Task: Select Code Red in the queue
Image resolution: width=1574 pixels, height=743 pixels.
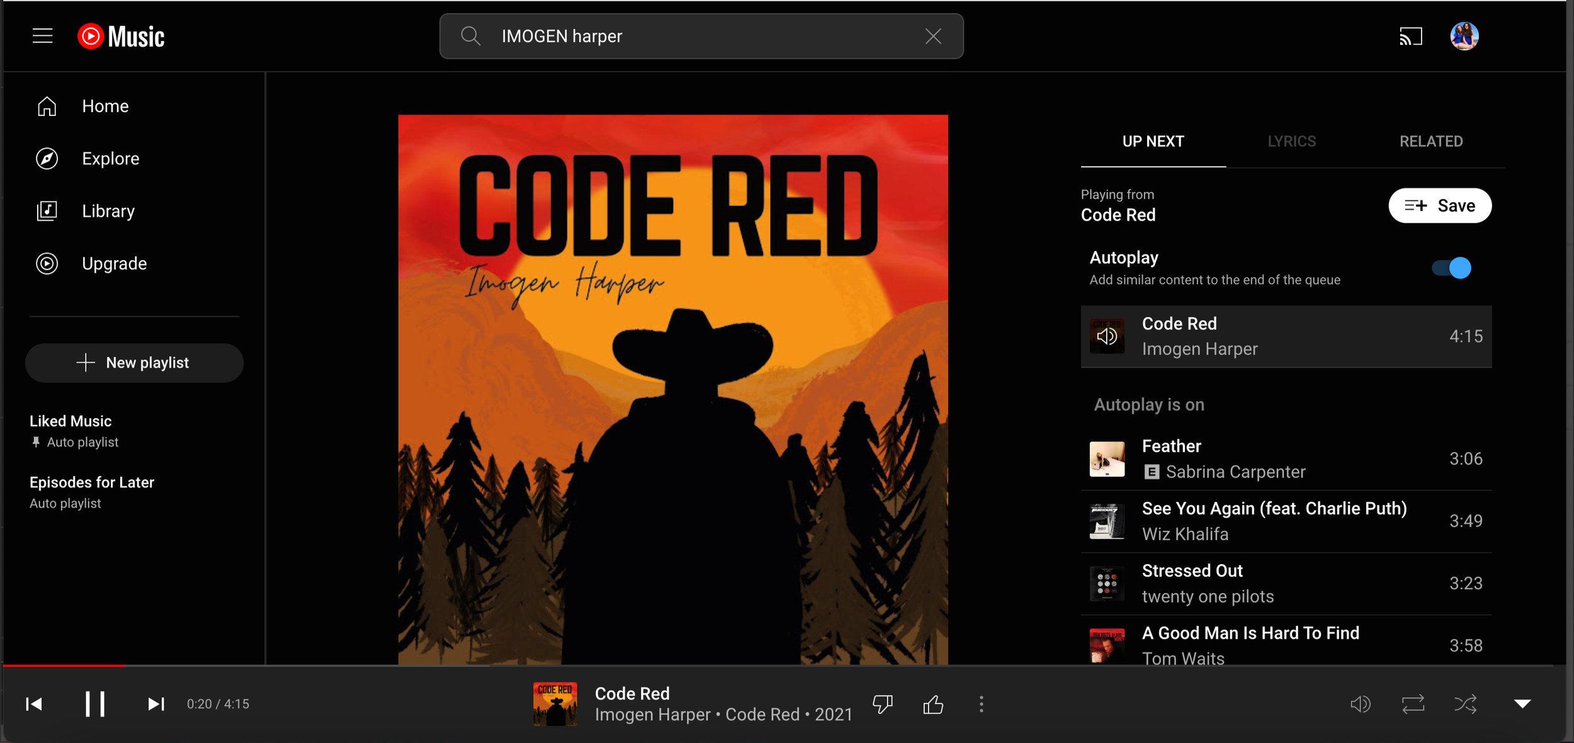Action: 1286,336
